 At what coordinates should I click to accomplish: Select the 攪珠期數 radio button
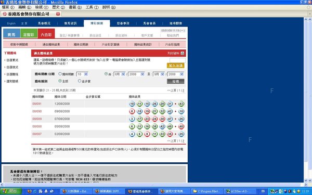(x=60, y=74)
